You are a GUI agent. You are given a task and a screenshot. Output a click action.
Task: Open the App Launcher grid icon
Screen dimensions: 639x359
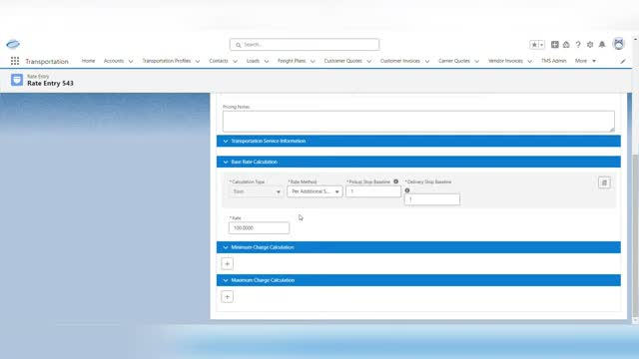tap(15, 61)
